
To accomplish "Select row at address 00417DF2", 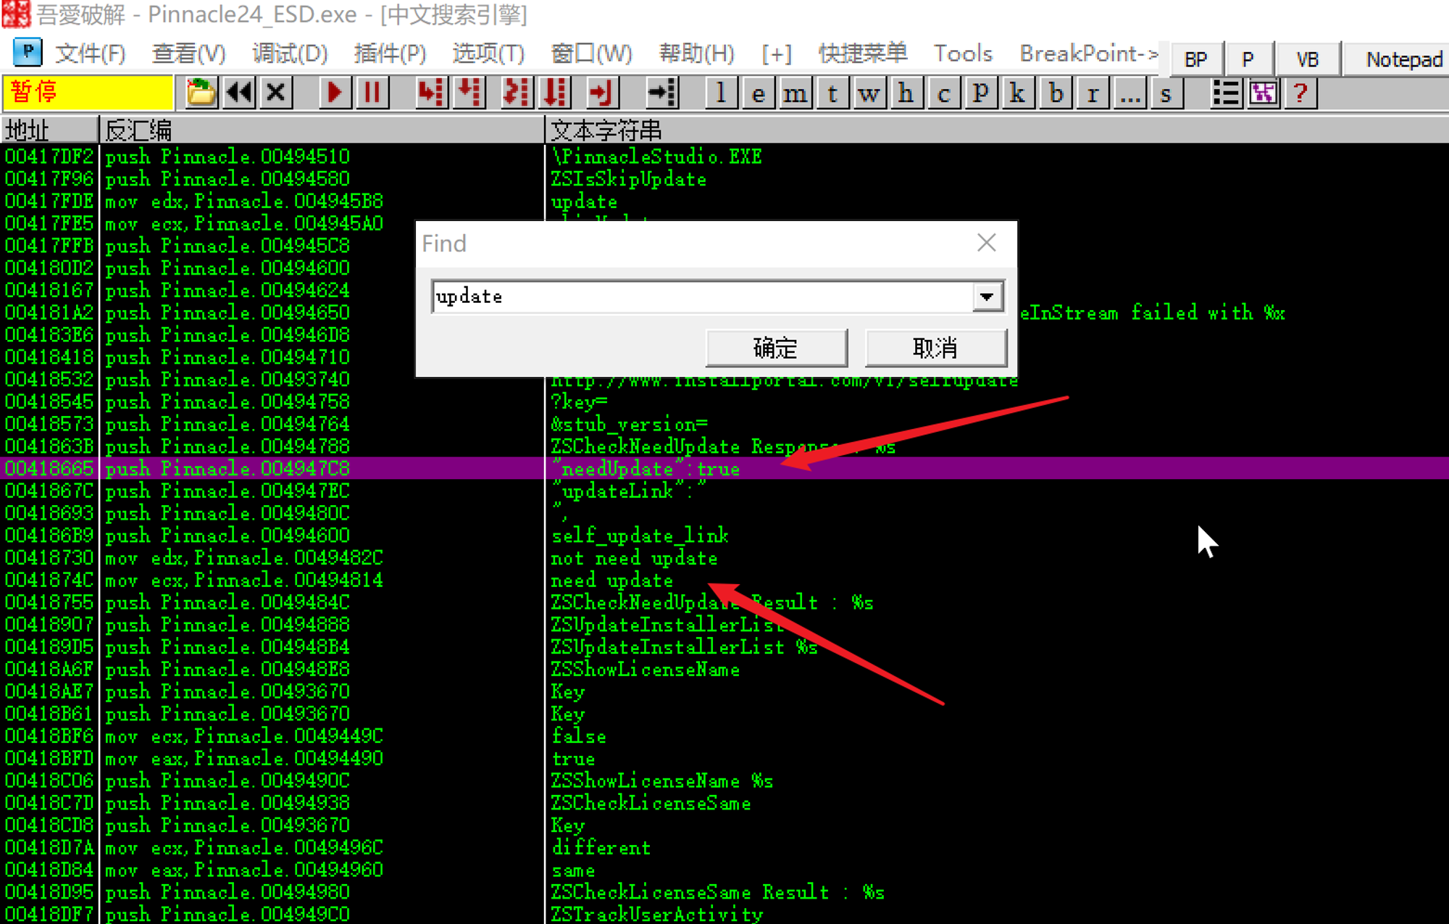I will click(724, 157).
